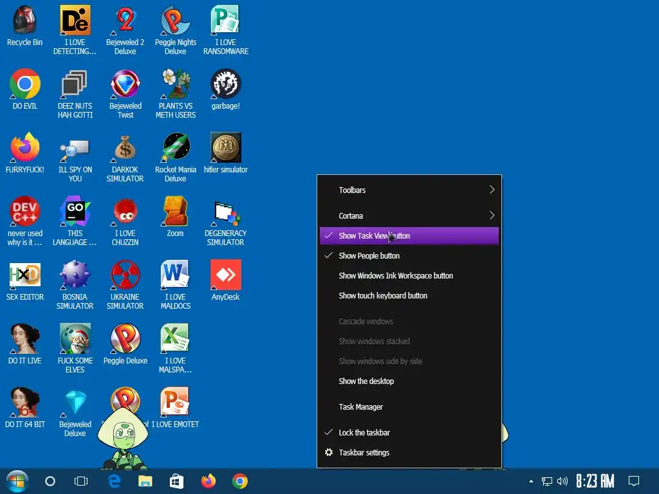659x494 pixels.
Task: Enable Show touch keyboard button
Action: [x=409, y=296]
